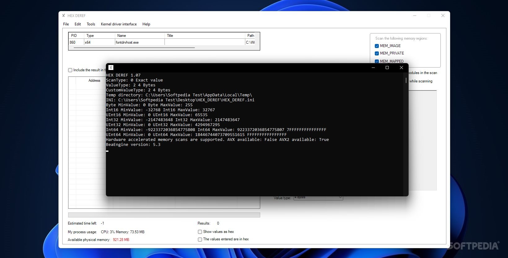Open the Help menu

point(146,24)
